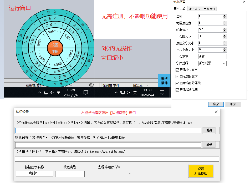Expand the 自定义 status bar arrow
Image resolution: width=250 pixels, height=183 pixels.
(x=148, y=85)
